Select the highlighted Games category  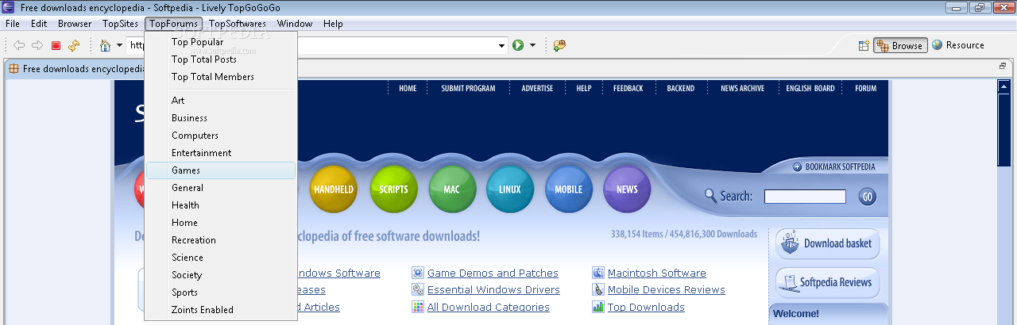[x=221, y=170]
